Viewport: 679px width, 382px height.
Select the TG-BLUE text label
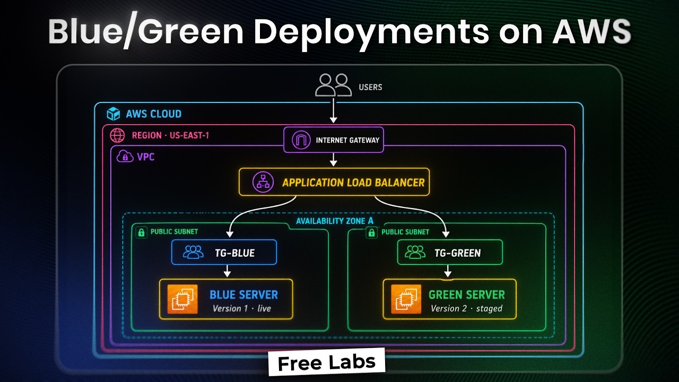233,253
